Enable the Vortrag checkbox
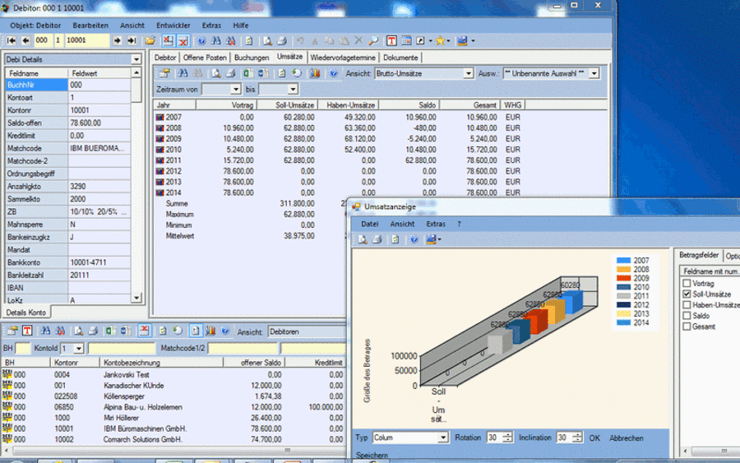Viewport: 740px width, 463px height. (687, 283)
